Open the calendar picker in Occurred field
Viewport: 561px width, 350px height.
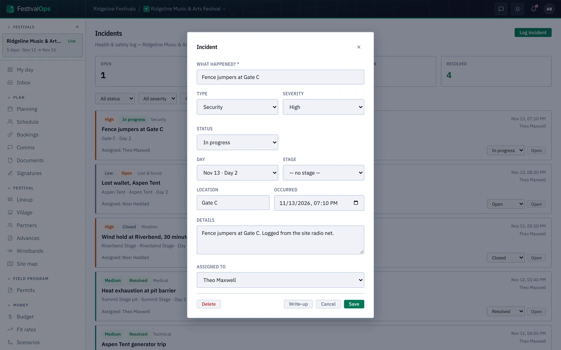pyautogui.click(x=356, y=203)
